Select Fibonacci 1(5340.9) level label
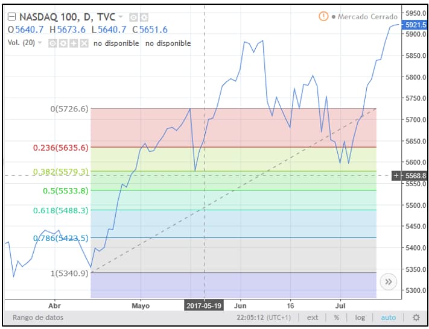 pyautogui.click(x=69, y=273)
